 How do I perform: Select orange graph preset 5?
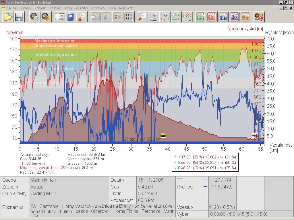tap(245, 17)
